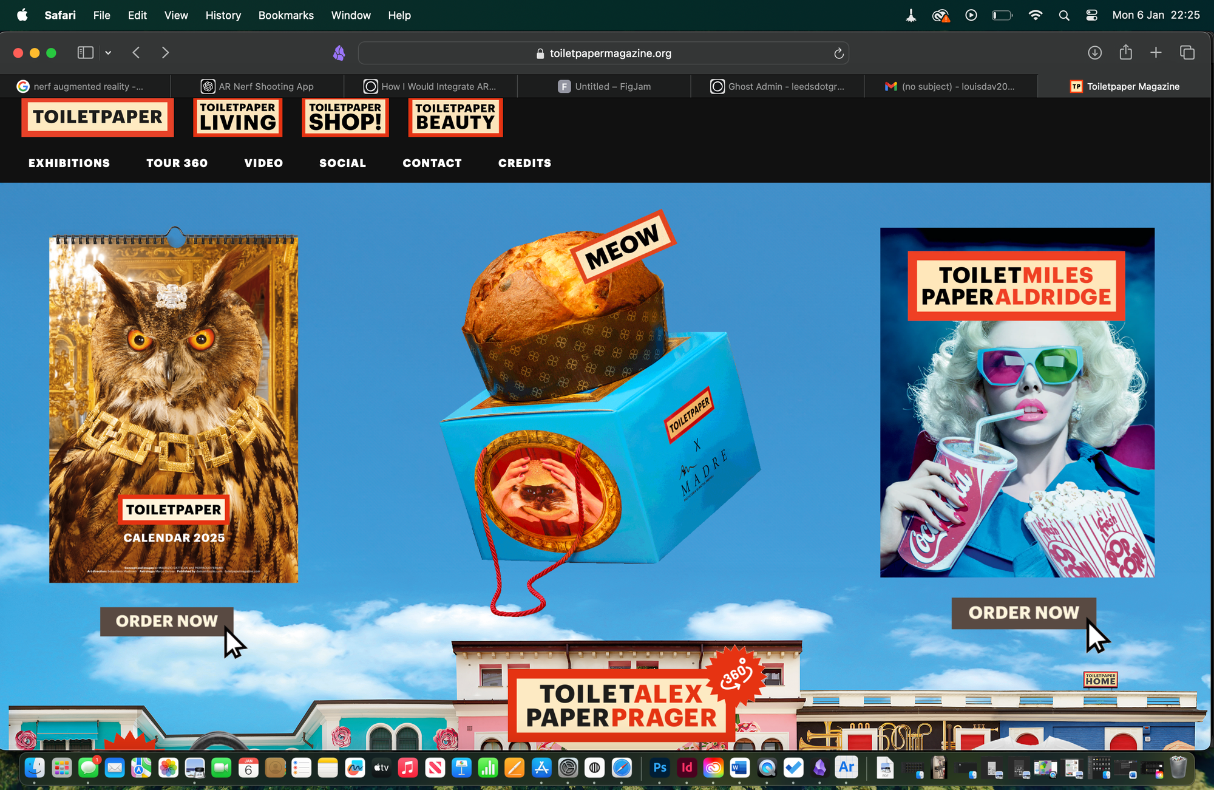
Task: Open Photoshop from the Dock
Action: click(x=660, y=768)
